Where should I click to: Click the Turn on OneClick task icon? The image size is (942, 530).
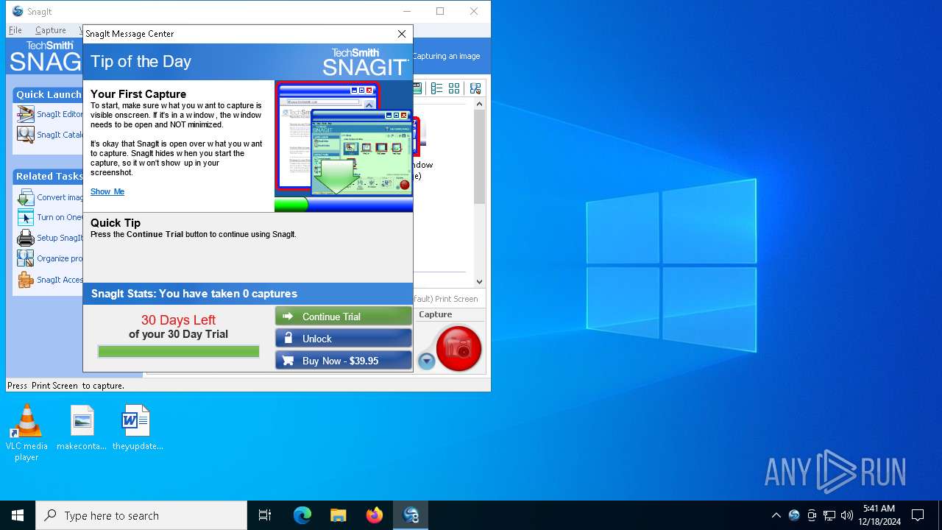click(26, 217)
